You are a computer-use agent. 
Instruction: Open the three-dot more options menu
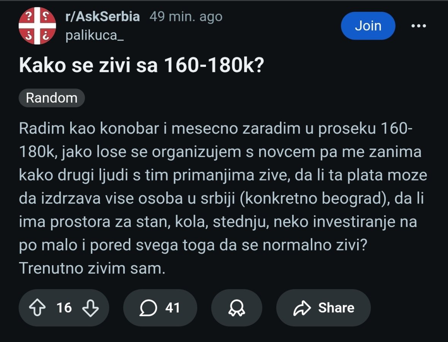pos(419,26)
